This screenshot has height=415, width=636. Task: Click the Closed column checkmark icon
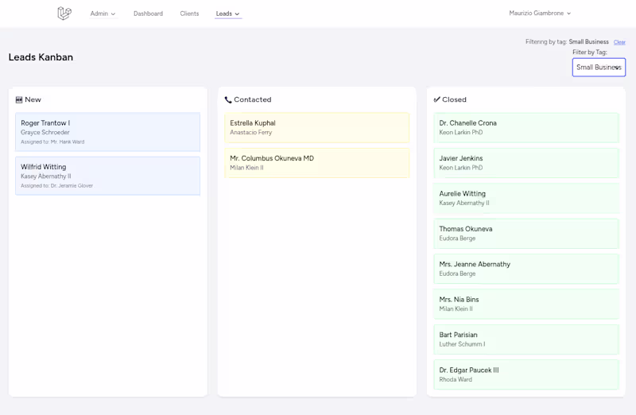pyautogui.click(x=436, y=100)
